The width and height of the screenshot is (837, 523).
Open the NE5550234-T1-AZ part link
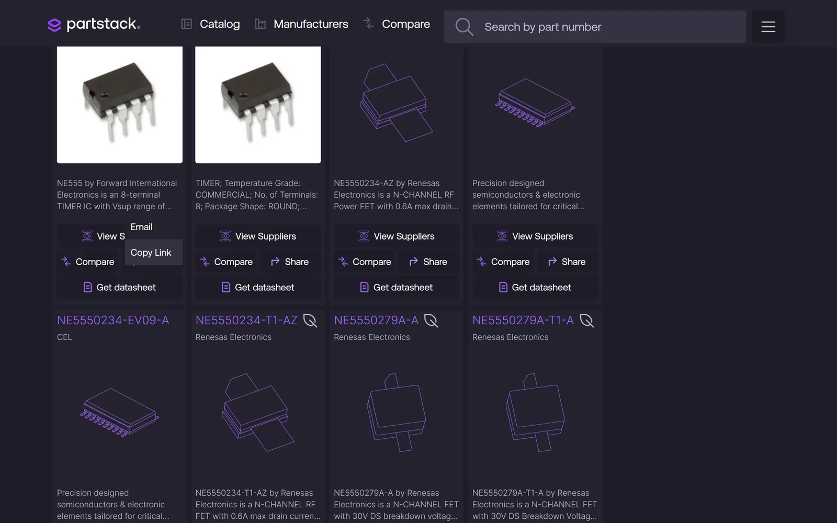(x=246, y=320)
